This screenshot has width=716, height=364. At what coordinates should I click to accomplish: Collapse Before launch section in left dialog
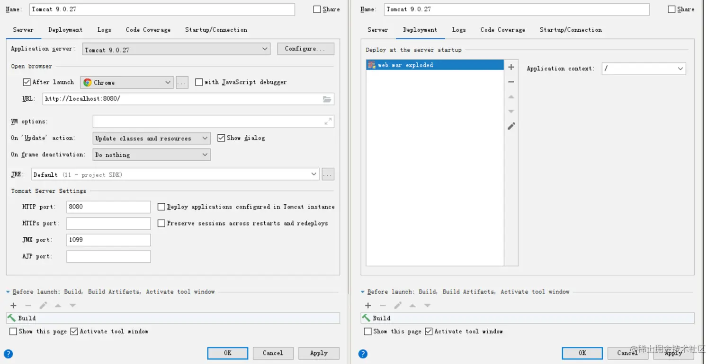pos(8,292)
